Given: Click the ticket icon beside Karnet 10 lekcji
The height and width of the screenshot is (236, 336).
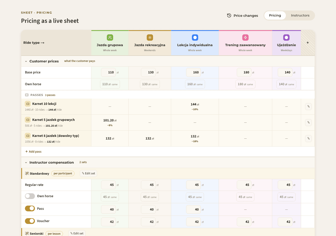Looking at the screenshot, I should coord(28,104).
